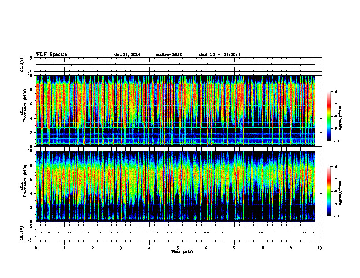Click the ch.1 spectrogram color scale bar

point(329,116)
